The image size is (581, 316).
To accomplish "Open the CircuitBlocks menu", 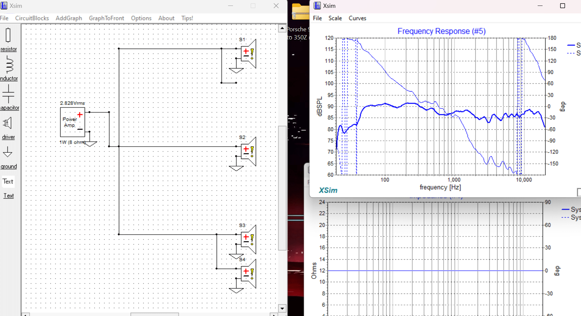I will point(32,18).
